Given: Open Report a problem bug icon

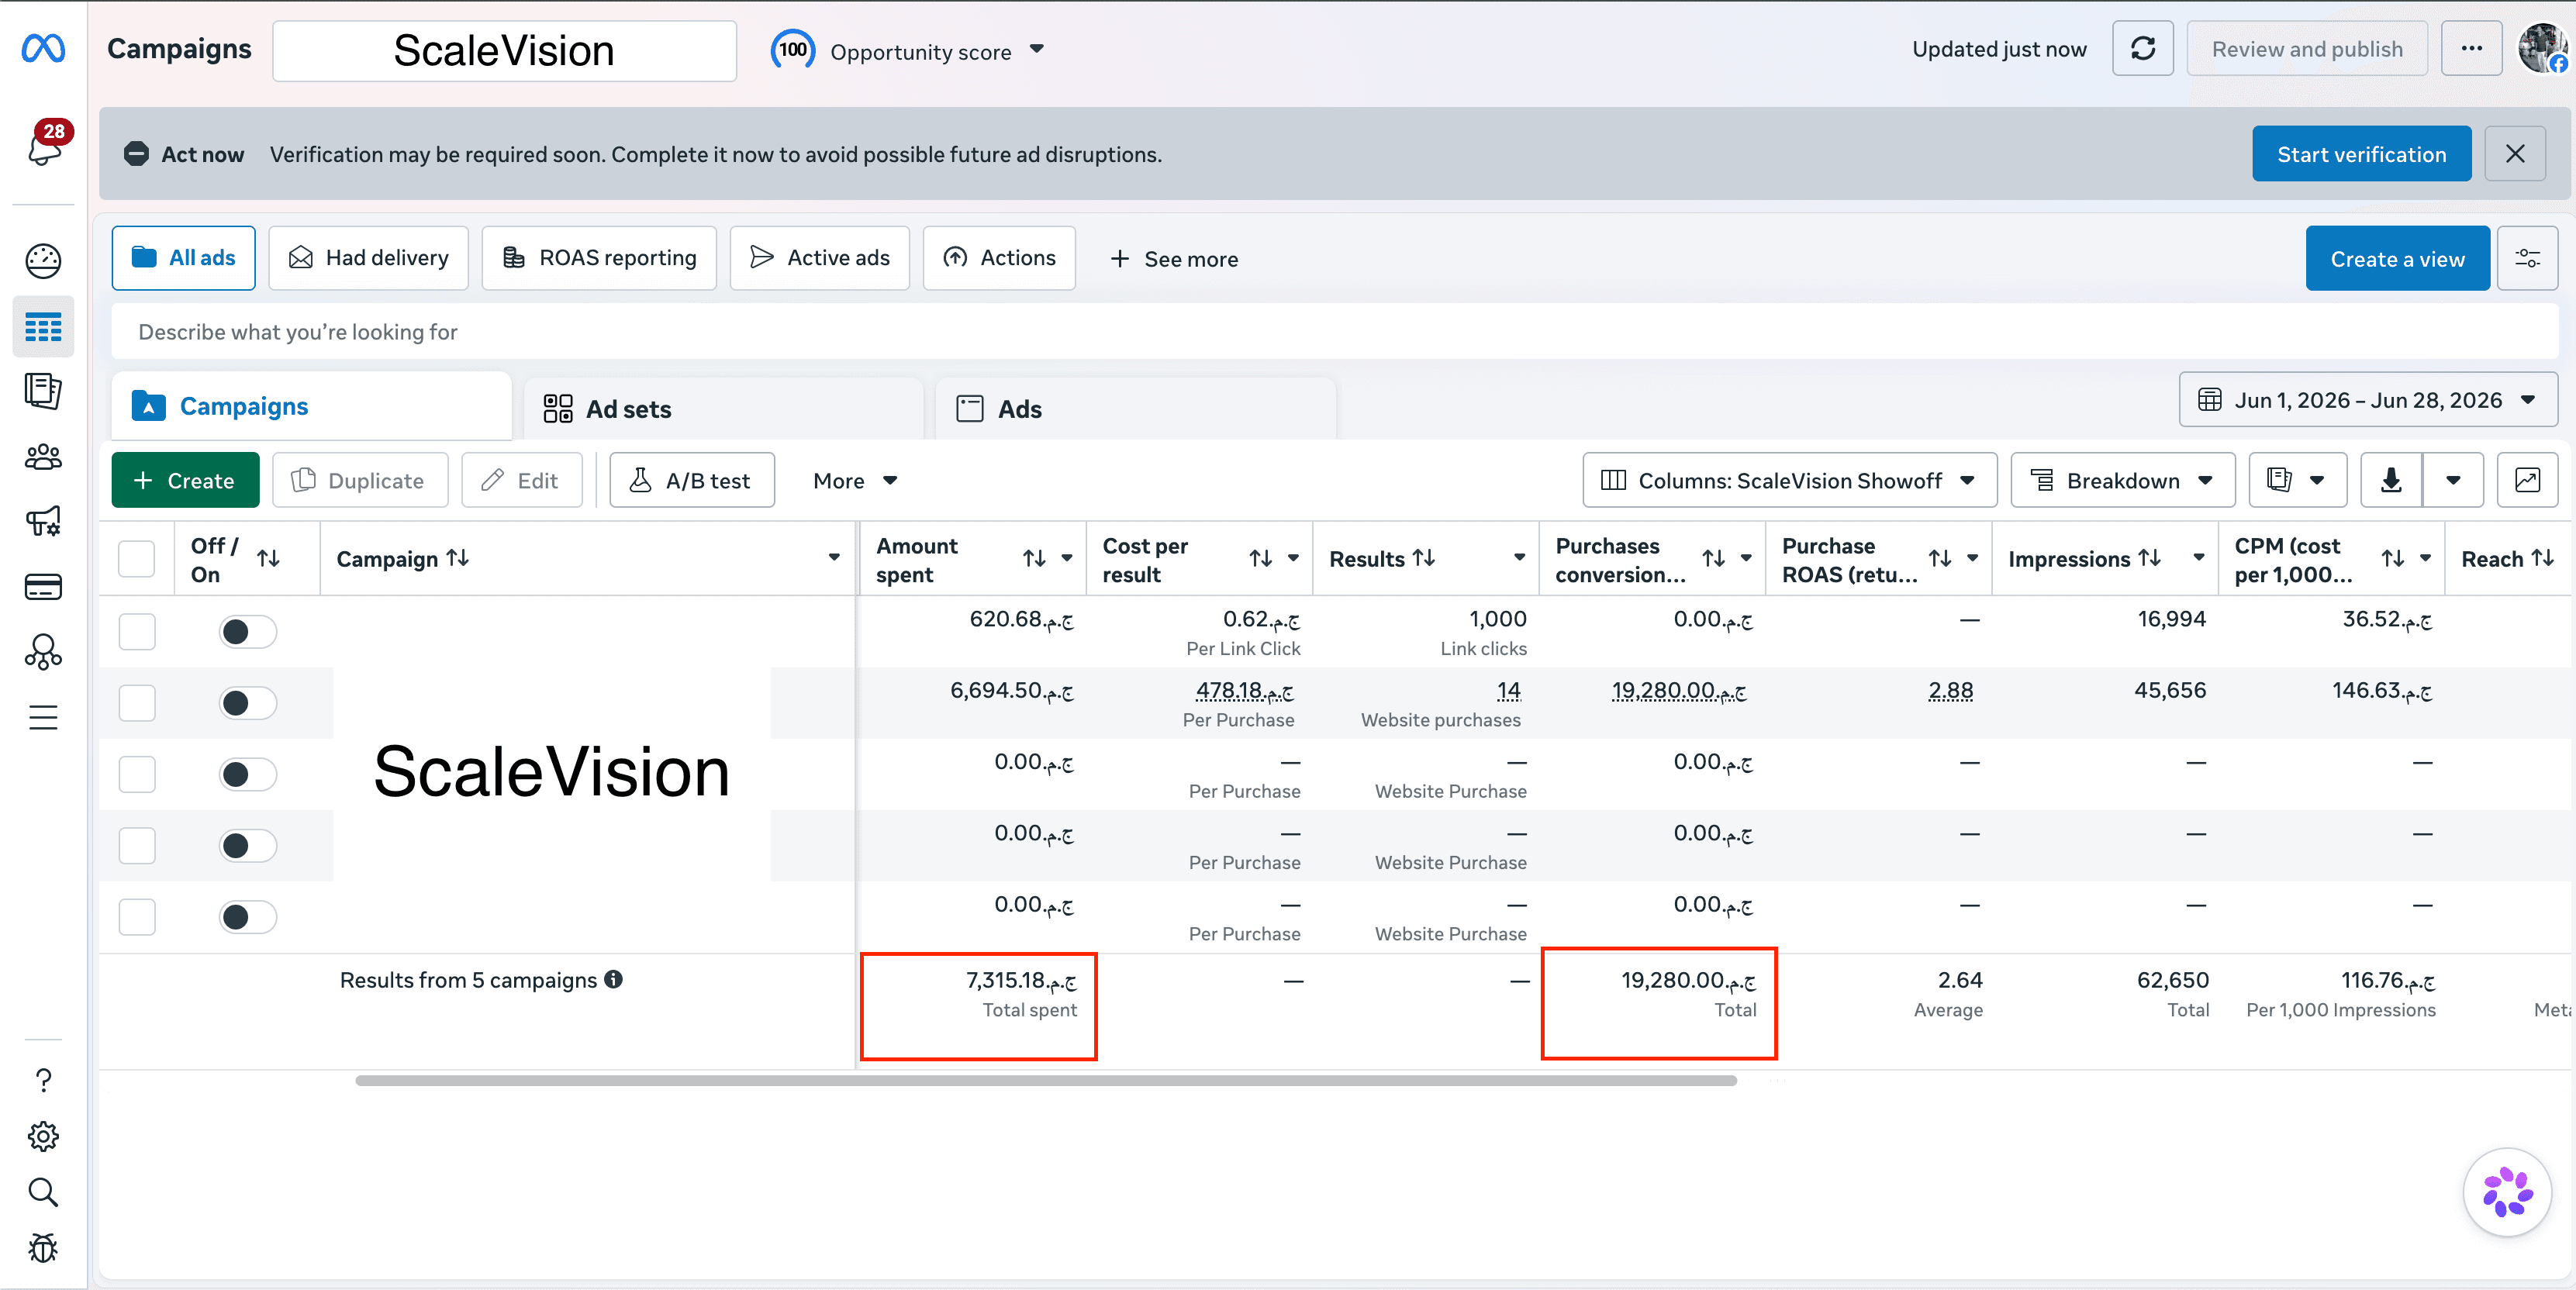Looking at the screenshot, I should (43, 1248).
